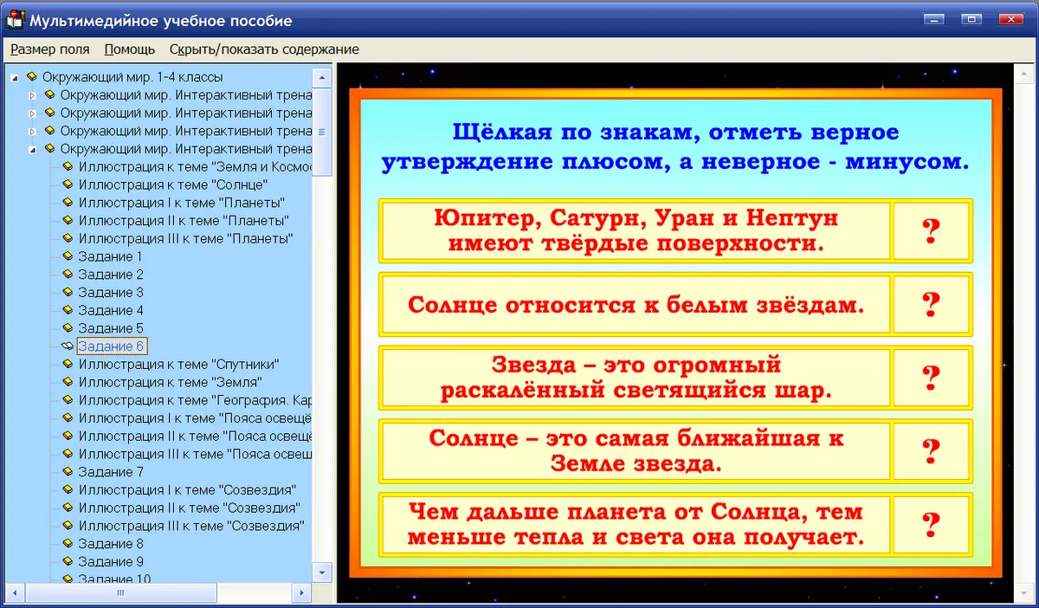Click the book icon beside Задание 3
1039x608 pixels.
tap(68, 293)
